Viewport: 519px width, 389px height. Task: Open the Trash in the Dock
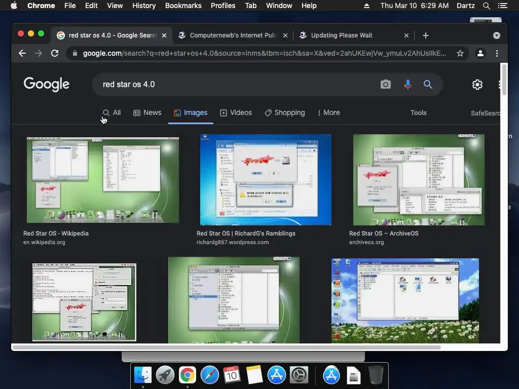coord(376,375)
